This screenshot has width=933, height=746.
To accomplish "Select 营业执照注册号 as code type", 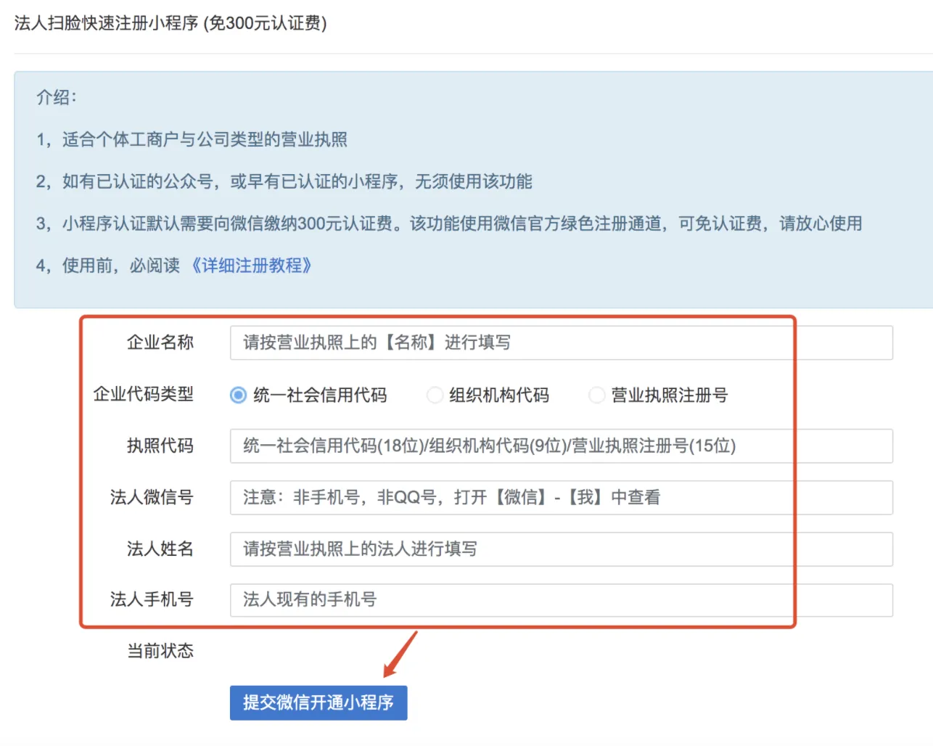I will [596, 395].
